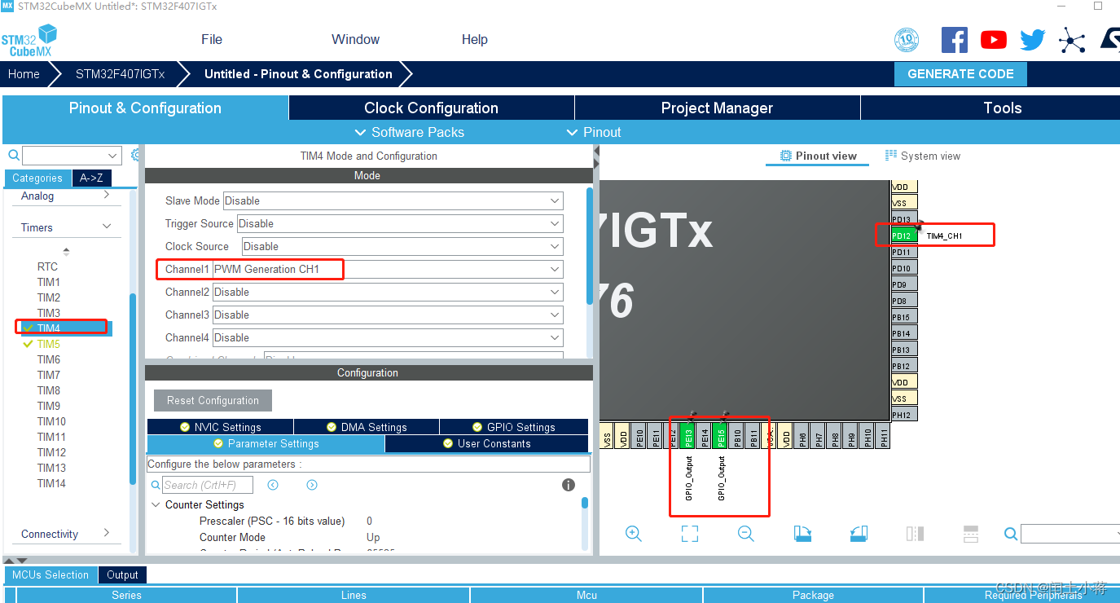Rotate the chip view clockwise
The width and height of the screenshot is (1120, 603).
click(802, 534)
